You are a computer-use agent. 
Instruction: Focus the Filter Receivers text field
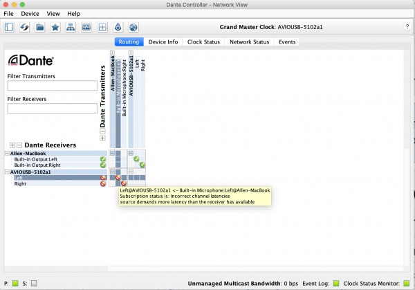click(x=52, y=109)
